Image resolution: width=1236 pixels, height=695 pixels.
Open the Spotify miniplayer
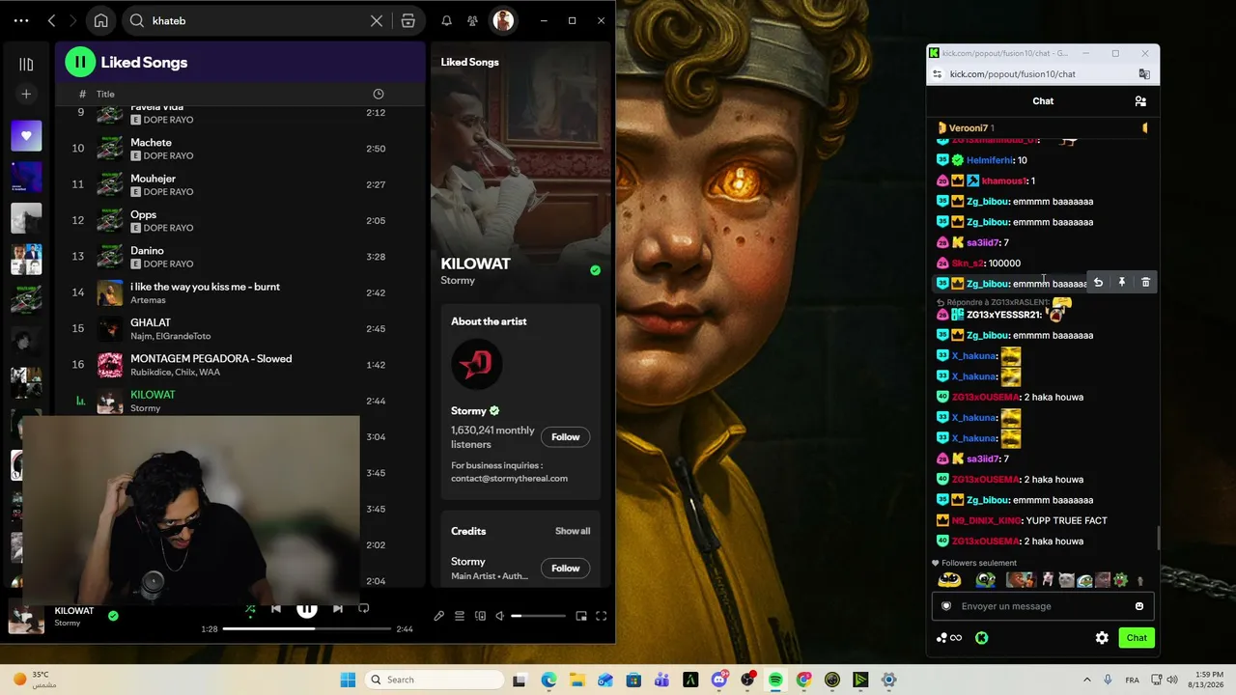click(x=581, y=616)
